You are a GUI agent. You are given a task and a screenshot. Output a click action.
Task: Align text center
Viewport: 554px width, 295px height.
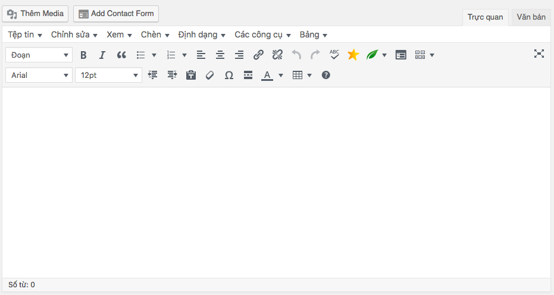[220, 55]
